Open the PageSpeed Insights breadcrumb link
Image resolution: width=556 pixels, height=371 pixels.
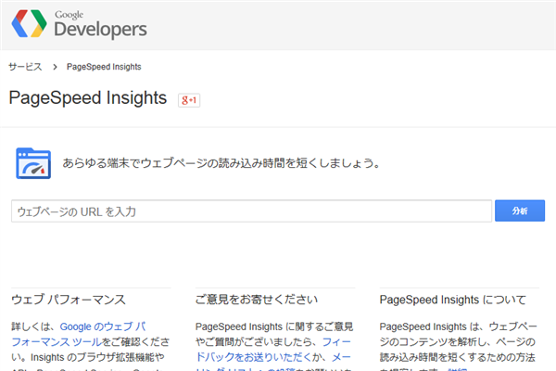104,67
